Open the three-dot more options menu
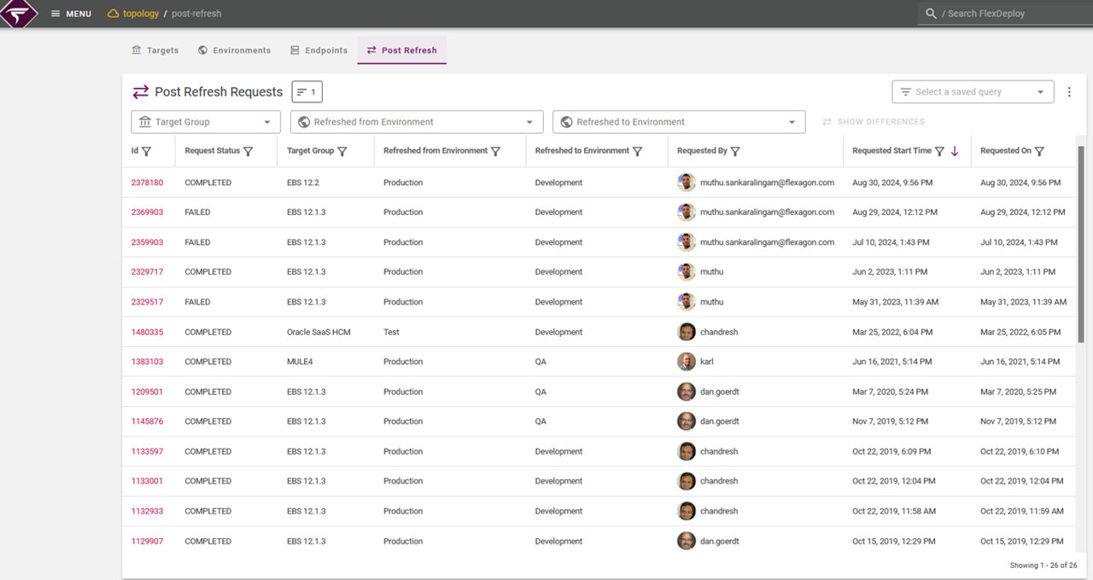 pyautogui.click(x=1070, y=92)
